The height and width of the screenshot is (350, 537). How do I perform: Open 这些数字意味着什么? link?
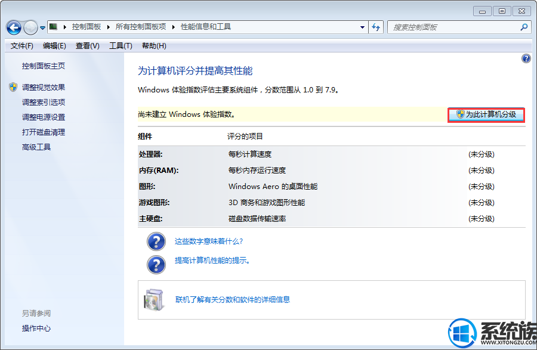tap(209, 241)
